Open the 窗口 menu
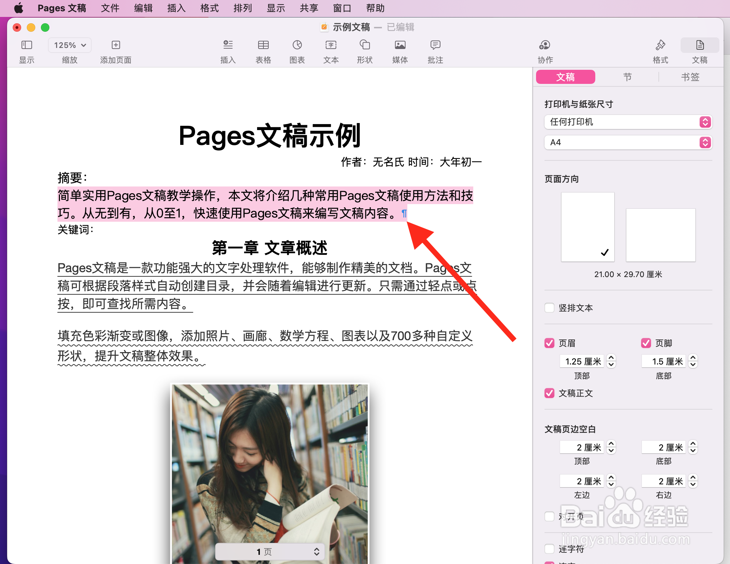This screenshot has height=564, width=730. pos(342,8)
